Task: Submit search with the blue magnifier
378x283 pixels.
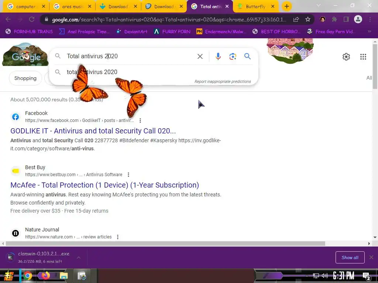Action: pyautogui.click(x=247, y=56)
